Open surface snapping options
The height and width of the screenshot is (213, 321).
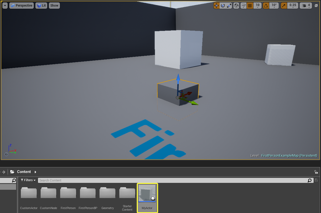click(244, 6)
